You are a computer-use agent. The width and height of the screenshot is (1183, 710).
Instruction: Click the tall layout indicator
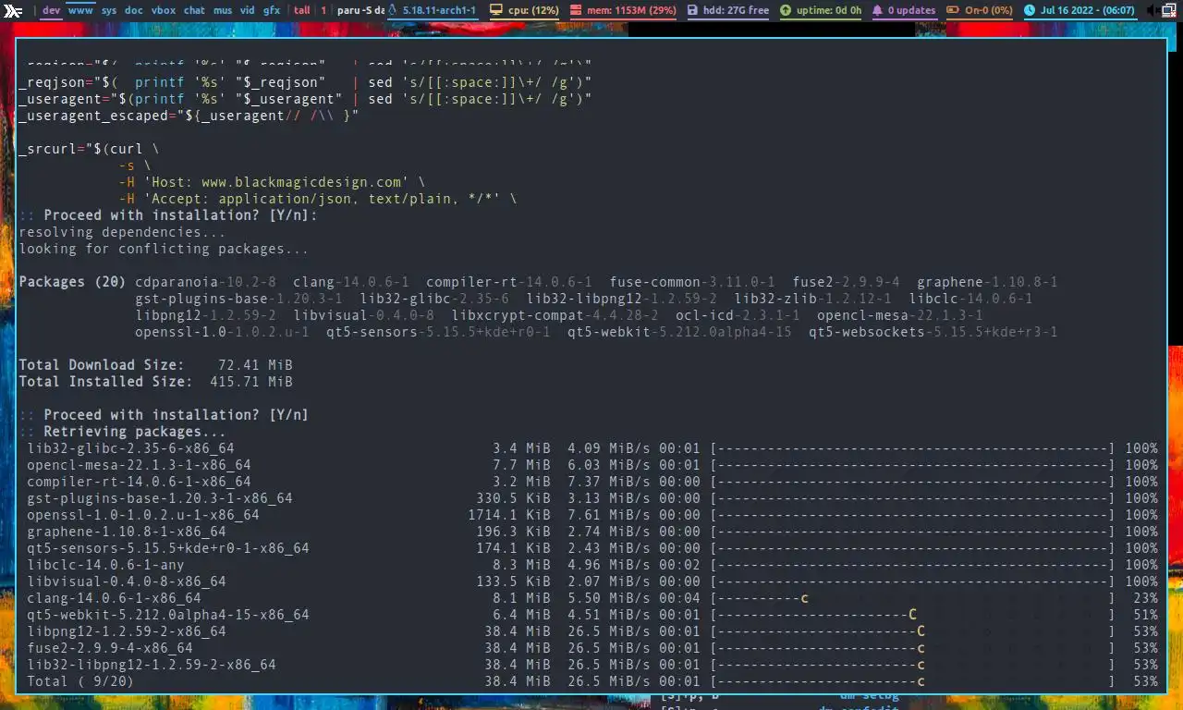pos(302,10)
